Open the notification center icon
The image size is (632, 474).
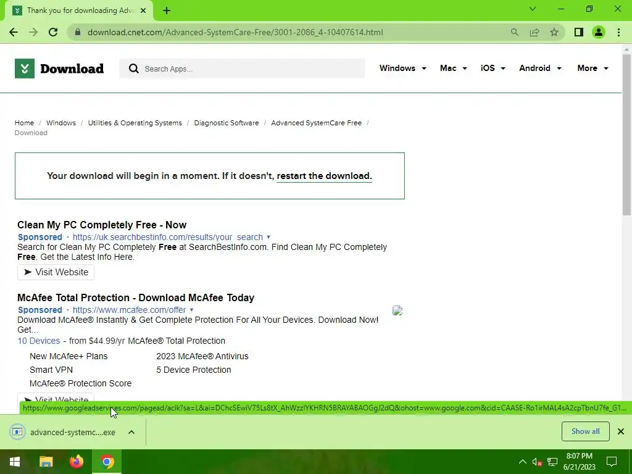tap(612, 462)
